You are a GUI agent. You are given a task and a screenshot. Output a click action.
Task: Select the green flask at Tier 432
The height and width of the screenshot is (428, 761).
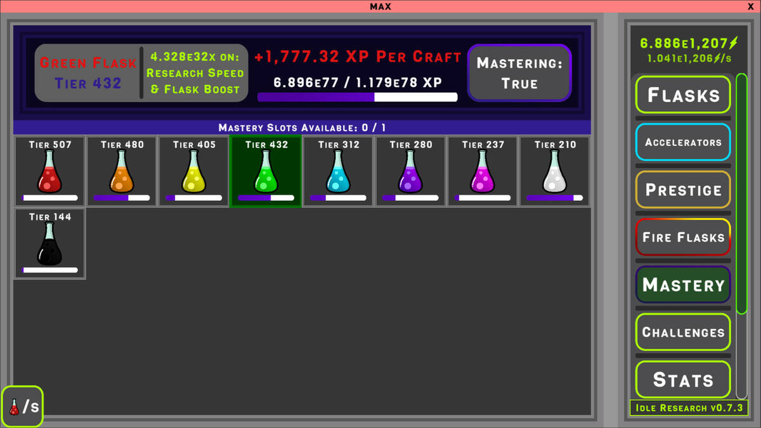[266, 171]
